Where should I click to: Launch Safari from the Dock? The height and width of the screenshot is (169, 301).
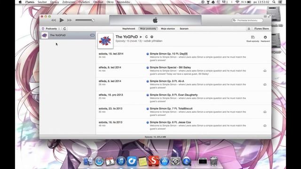(x=99, y=161)
